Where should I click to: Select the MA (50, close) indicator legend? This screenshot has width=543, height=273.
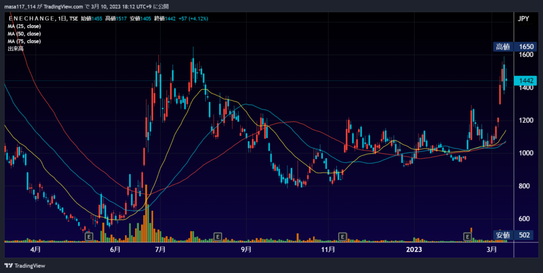tap(24, 34)
